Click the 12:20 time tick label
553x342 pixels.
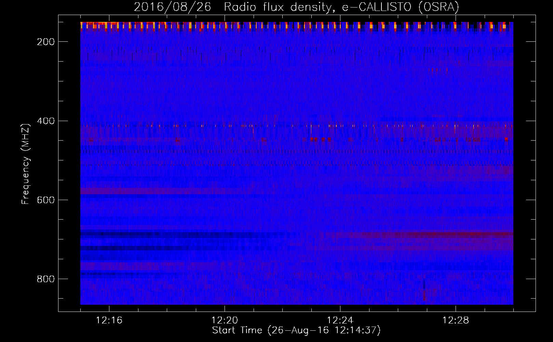(225, 320)
